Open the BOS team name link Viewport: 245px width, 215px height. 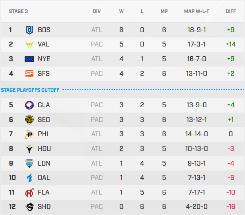[x=44, y=30]
